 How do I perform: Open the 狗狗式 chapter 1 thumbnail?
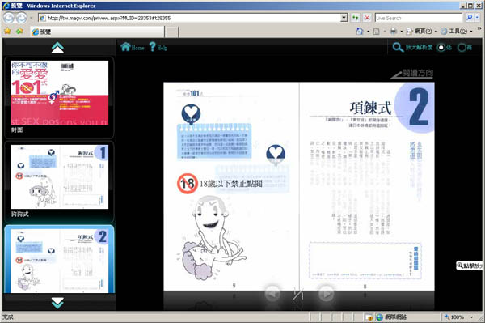[x=59, y=176]
